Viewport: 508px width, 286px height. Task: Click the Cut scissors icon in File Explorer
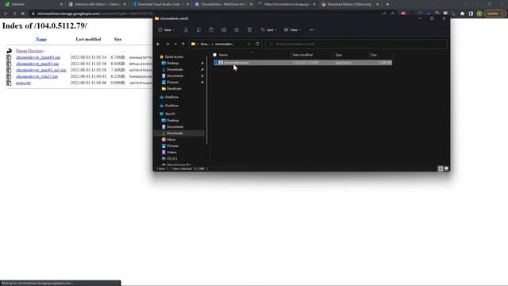click(186, 30)
